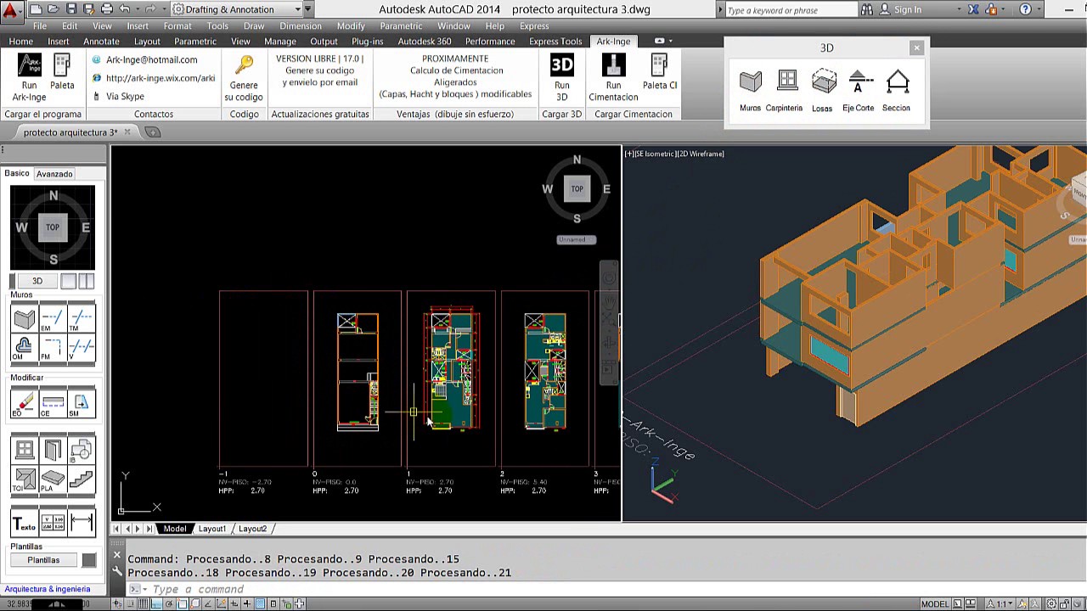Toggle the MODEL space button in status bar
1087x611 pixels.
coord(935,604)
